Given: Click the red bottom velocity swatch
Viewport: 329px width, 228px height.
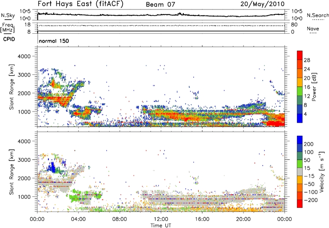Looking at the screenshot, I should pos(300,204).
